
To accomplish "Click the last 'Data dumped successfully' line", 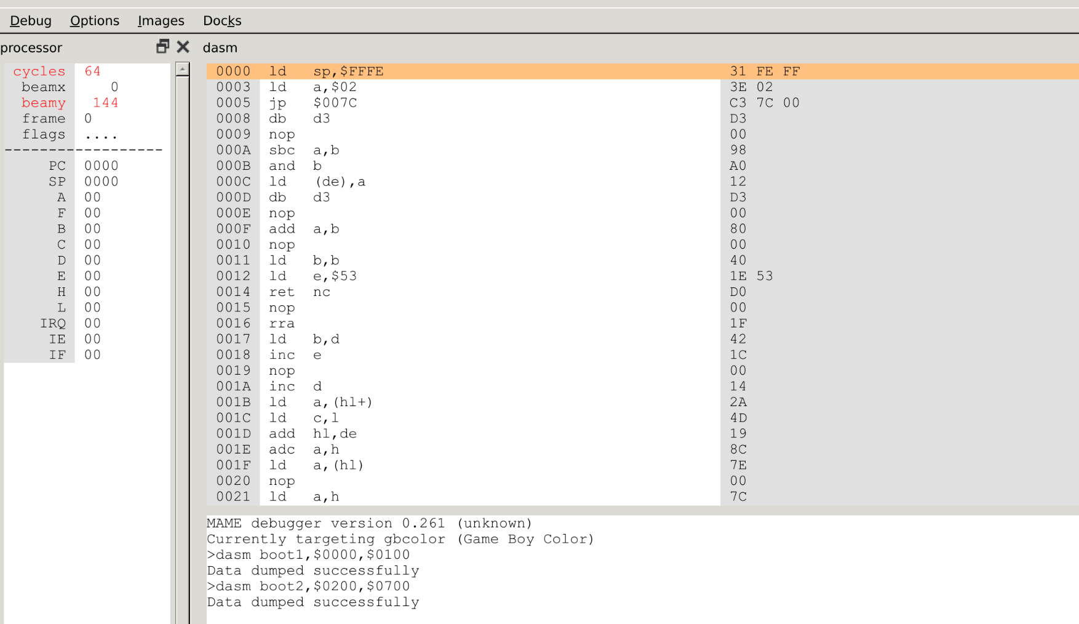I will (x=313, y=602).
